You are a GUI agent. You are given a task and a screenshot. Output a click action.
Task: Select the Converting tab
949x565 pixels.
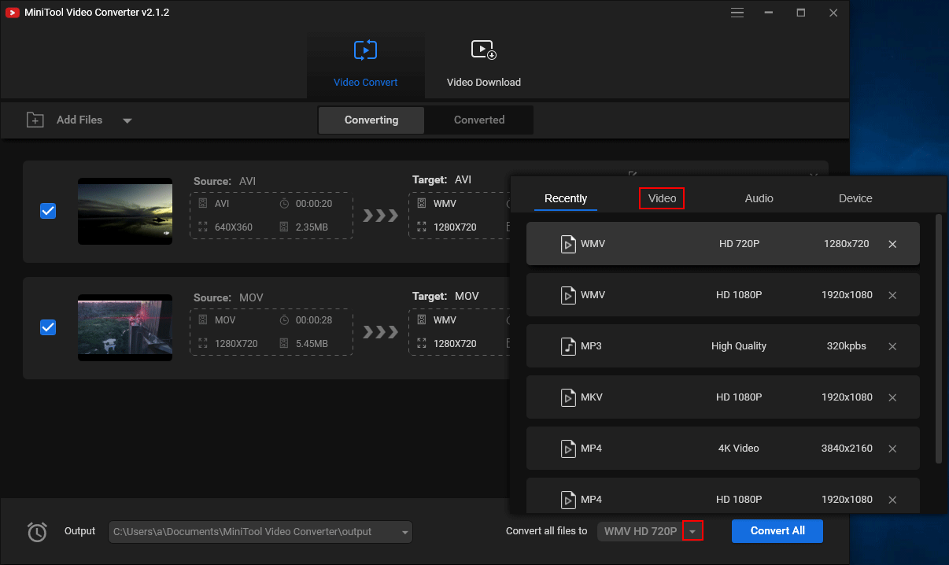pos(371,120)
